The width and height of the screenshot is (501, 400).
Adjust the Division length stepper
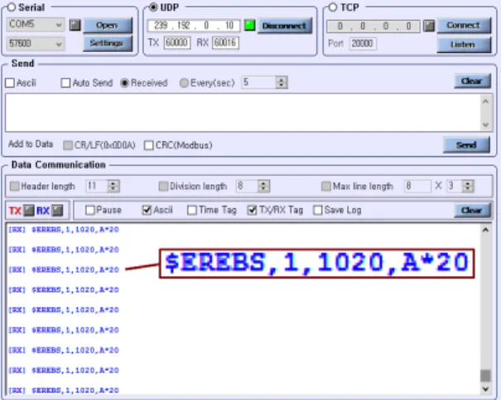(263, 186)
